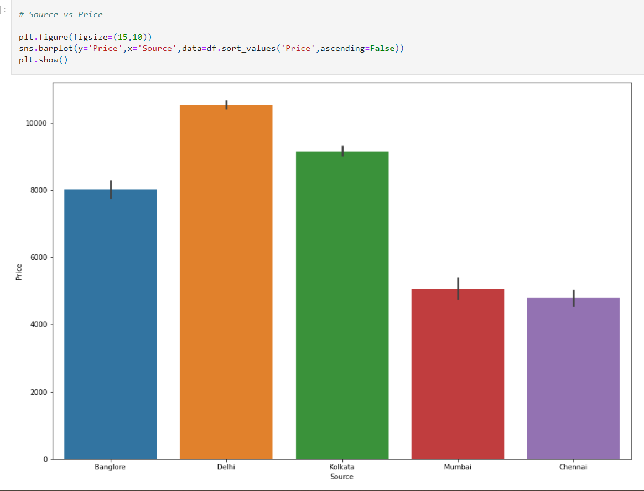Image resolution: width=644 pixels, height=491 pixels.
Task: Select the orange Delhi bar
Action: 226,276
